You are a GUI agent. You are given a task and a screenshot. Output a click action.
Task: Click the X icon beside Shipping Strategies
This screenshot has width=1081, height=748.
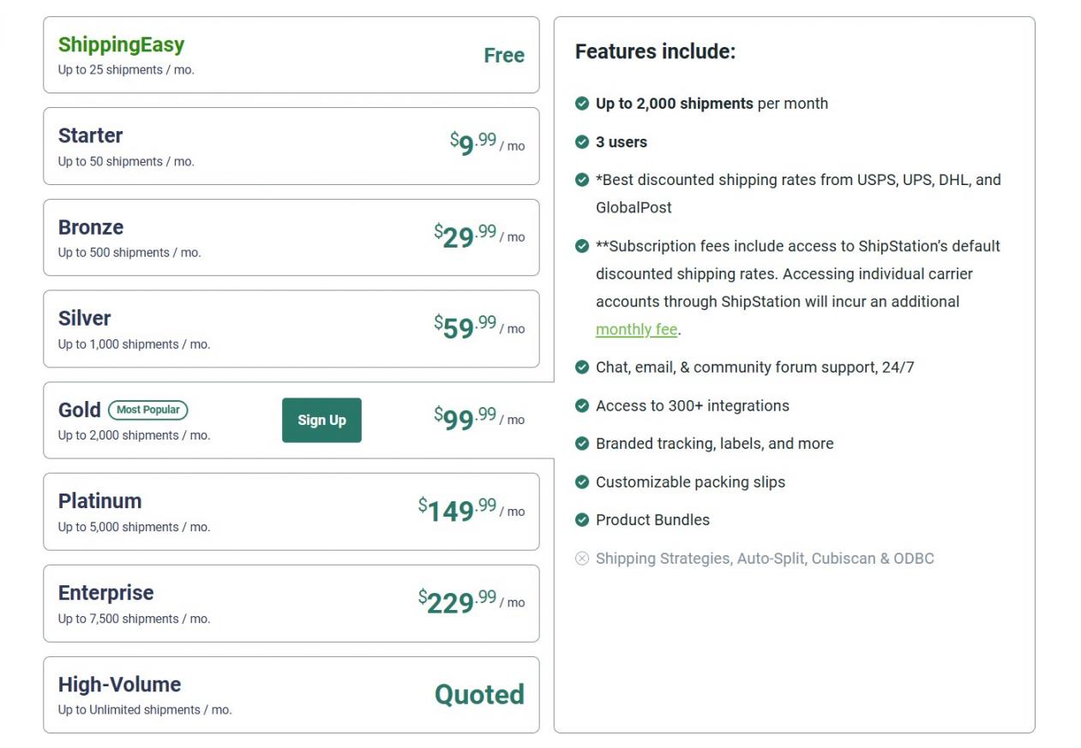(582, 559)
